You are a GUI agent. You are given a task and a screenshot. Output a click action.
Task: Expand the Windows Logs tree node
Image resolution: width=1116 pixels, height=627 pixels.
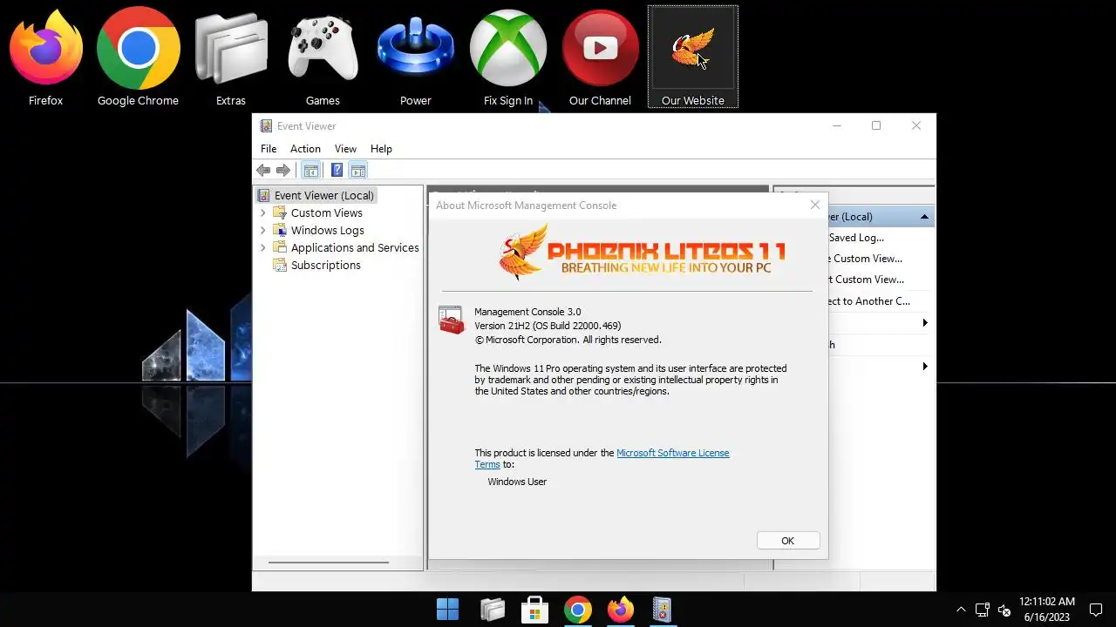point(263,230)
